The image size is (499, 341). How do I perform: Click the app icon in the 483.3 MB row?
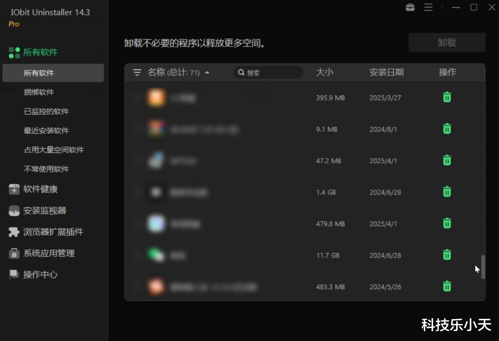pos(156,287)
